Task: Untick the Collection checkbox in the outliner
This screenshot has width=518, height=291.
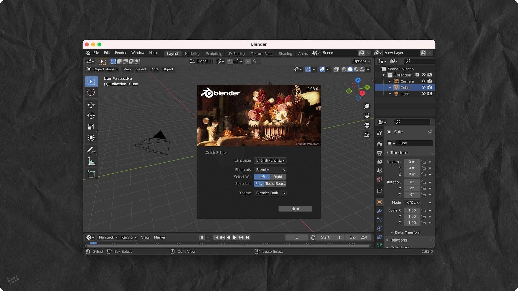Action: (417, 75)
